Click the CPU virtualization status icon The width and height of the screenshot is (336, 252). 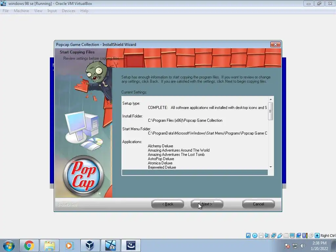[305, 236]
